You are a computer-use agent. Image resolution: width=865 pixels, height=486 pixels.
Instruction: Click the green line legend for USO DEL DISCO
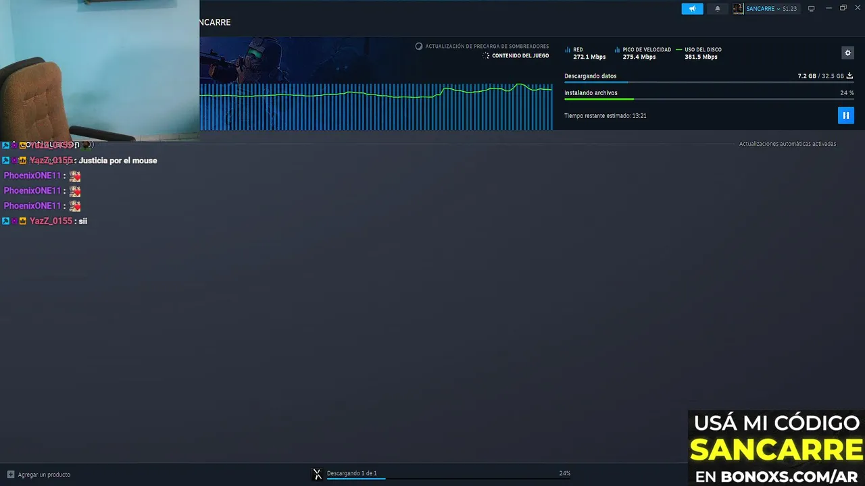click(679, 50)
